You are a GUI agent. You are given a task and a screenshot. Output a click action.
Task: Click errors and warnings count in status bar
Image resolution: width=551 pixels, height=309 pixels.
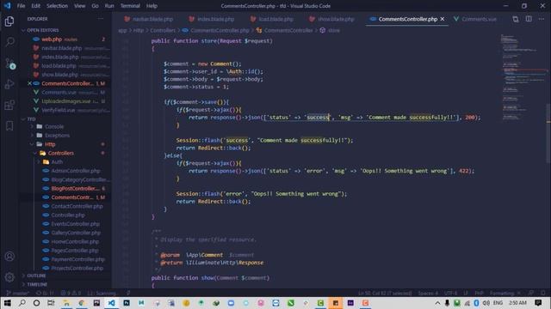(71, 294)
